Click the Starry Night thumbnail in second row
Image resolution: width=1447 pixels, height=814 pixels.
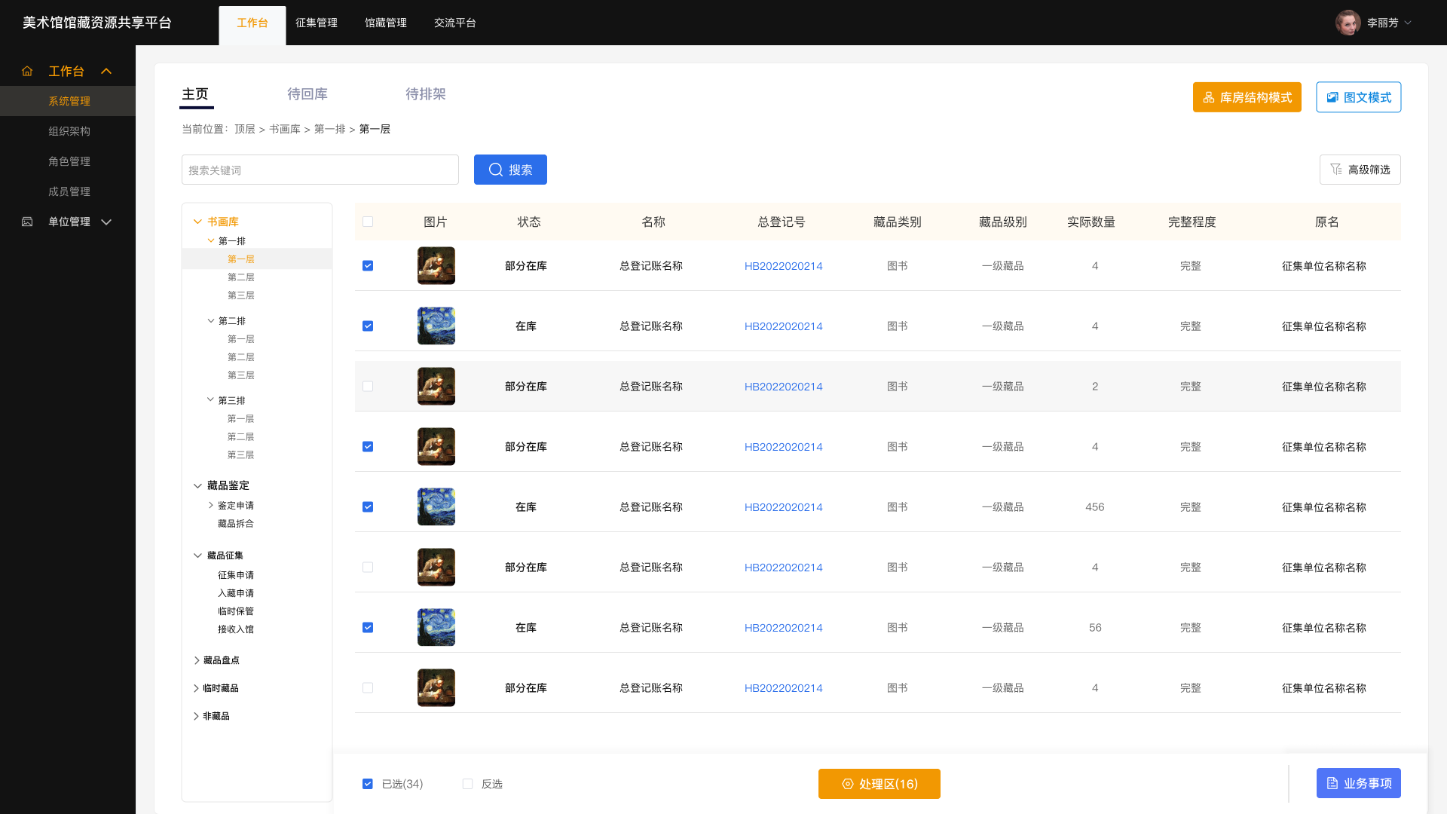436,326
